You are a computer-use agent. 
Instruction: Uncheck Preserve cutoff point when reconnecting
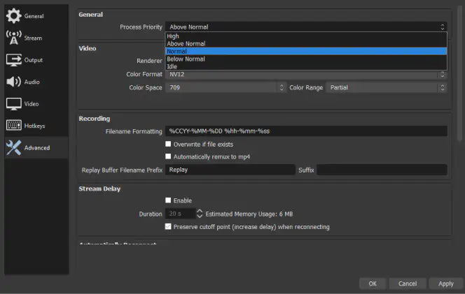[168, 227]
